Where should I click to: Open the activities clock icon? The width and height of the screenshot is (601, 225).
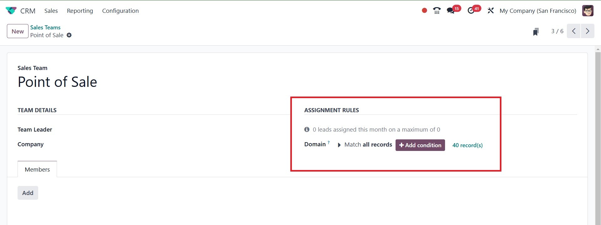pos(471,11)
